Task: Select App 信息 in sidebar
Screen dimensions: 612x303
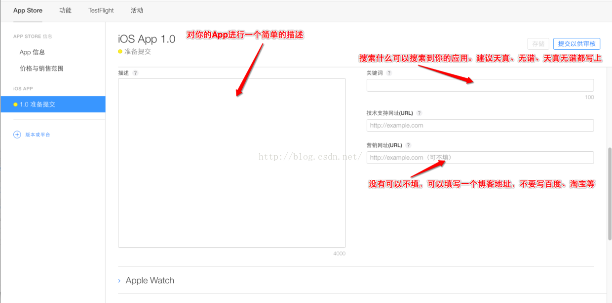Action: click(x=33, y=52)
